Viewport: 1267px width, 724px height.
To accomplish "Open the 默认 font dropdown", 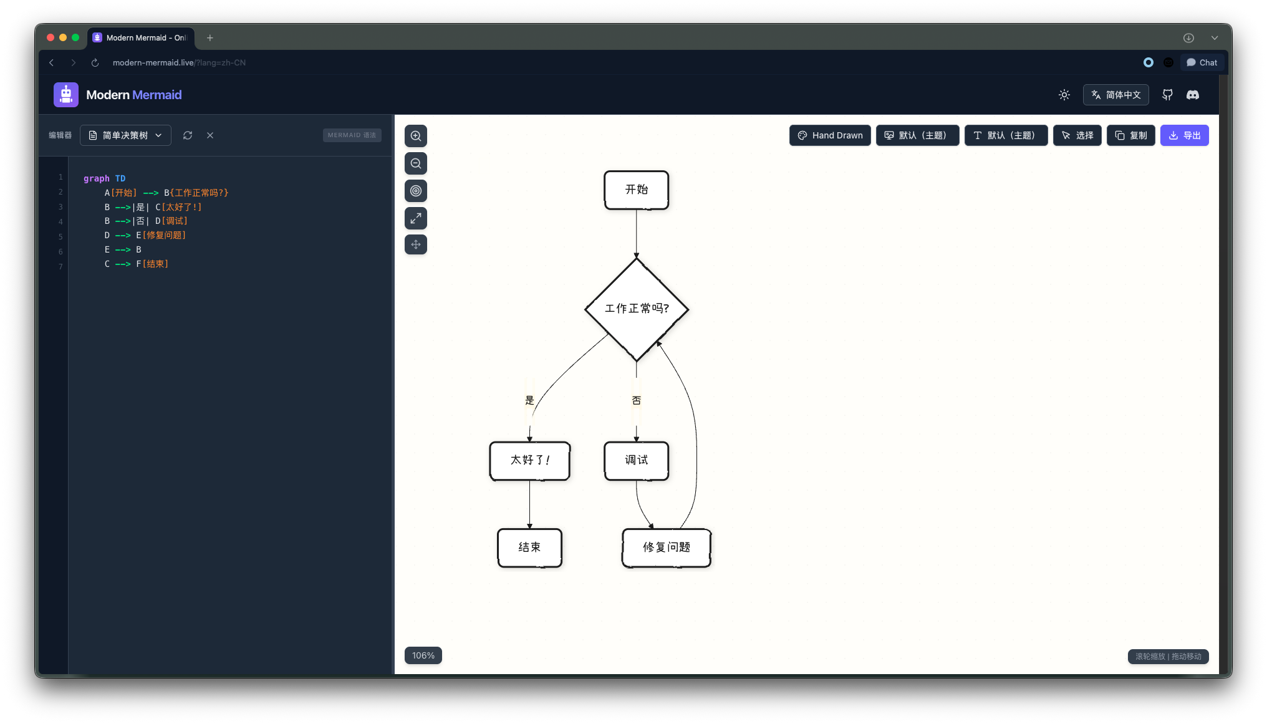I will point(1006,135).
